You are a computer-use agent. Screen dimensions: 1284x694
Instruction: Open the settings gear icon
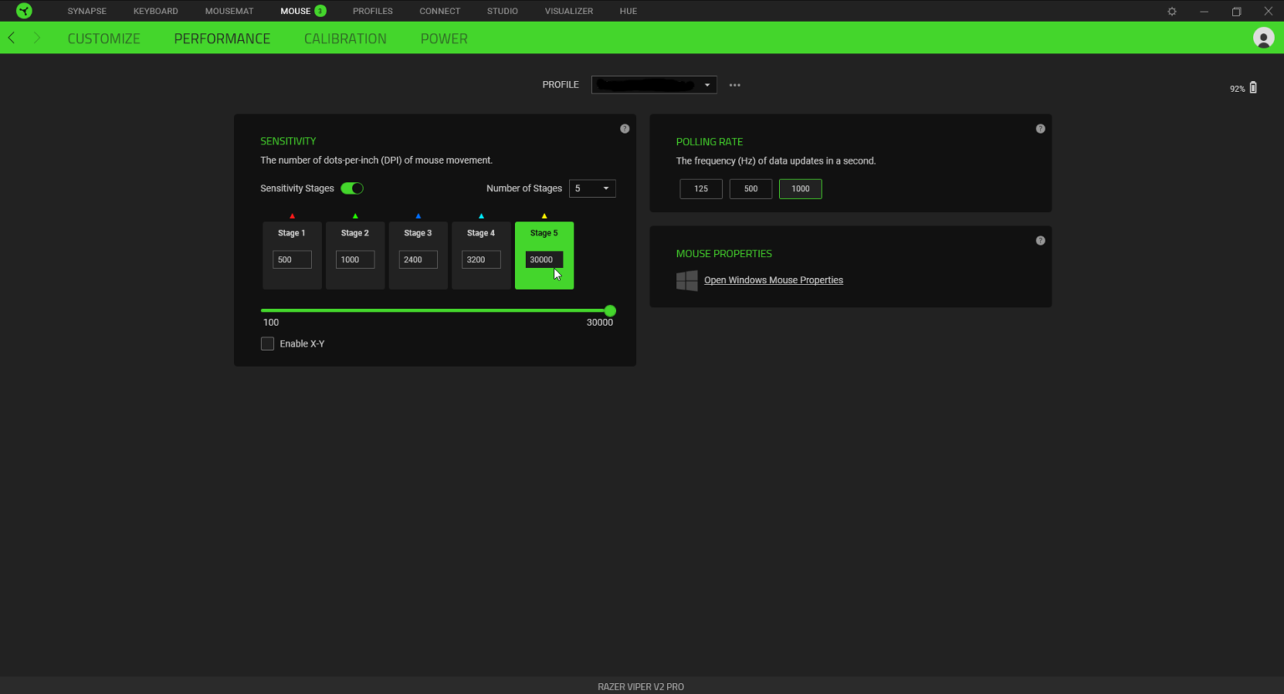coord(1172,12)
